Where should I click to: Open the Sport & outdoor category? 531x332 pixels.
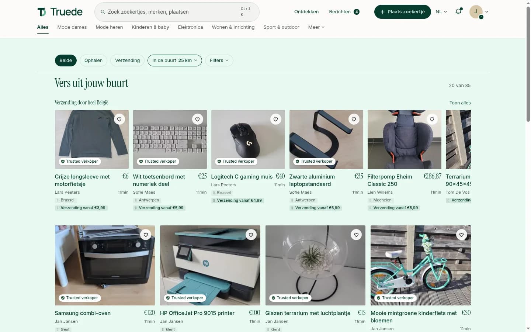281,27
